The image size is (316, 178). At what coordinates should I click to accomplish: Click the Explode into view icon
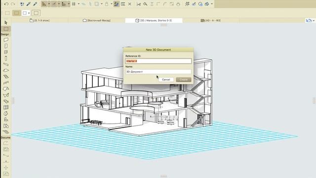[x=187, y=4]
